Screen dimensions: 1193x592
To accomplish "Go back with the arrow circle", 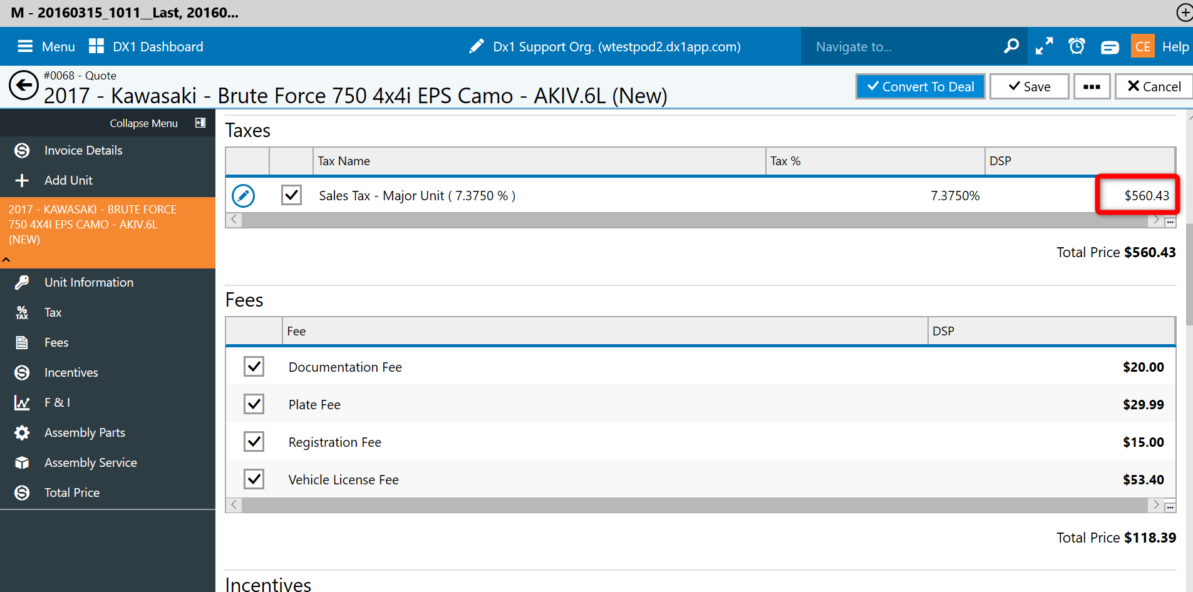I will (24, 86).
